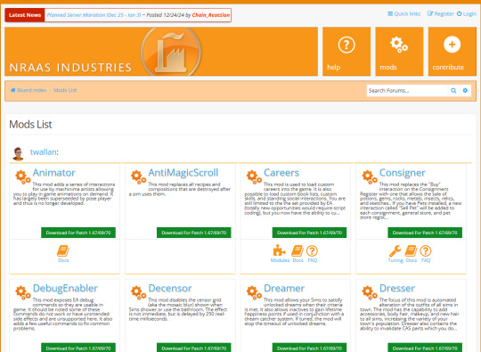Open the Quick links menu
481x352 pixels.
(x=404, y=13)
